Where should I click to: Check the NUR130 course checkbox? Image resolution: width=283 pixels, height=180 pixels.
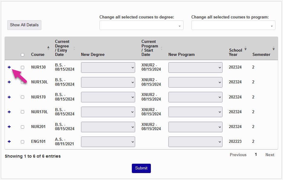click(22, 67)
